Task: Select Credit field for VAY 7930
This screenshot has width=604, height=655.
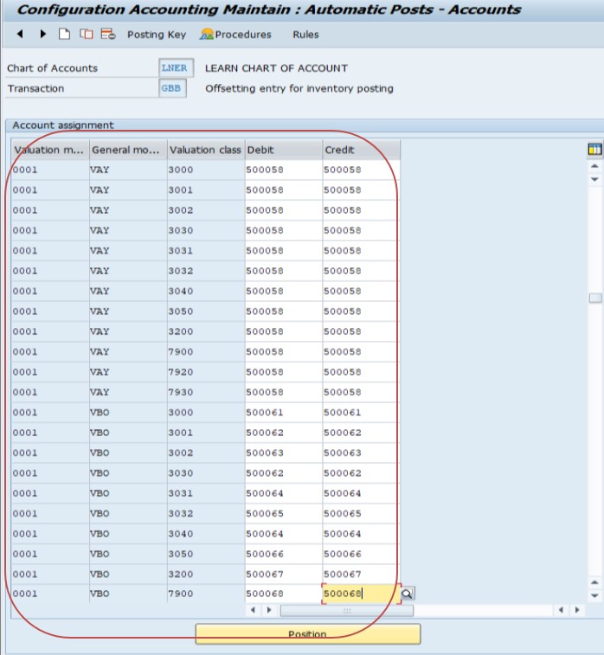Action: (360, 392)
